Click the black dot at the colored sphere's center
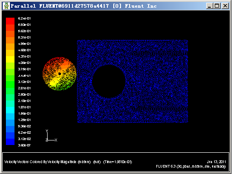This screenshot has height=174, width=232. tap(59, 74)
